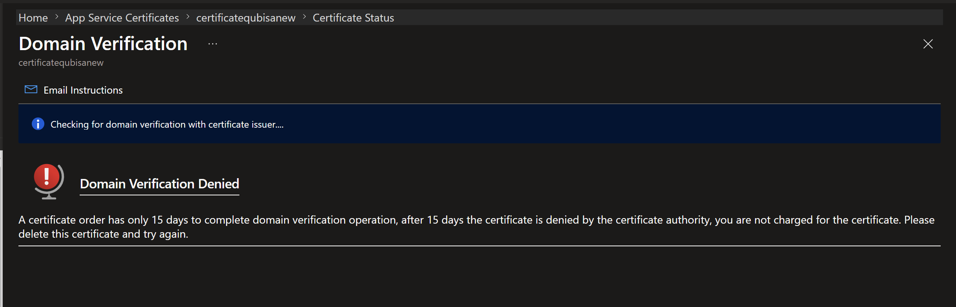Select the Certificate Status breadcrumb
This screenshot has width=956, height=307.
coord(353,18)
